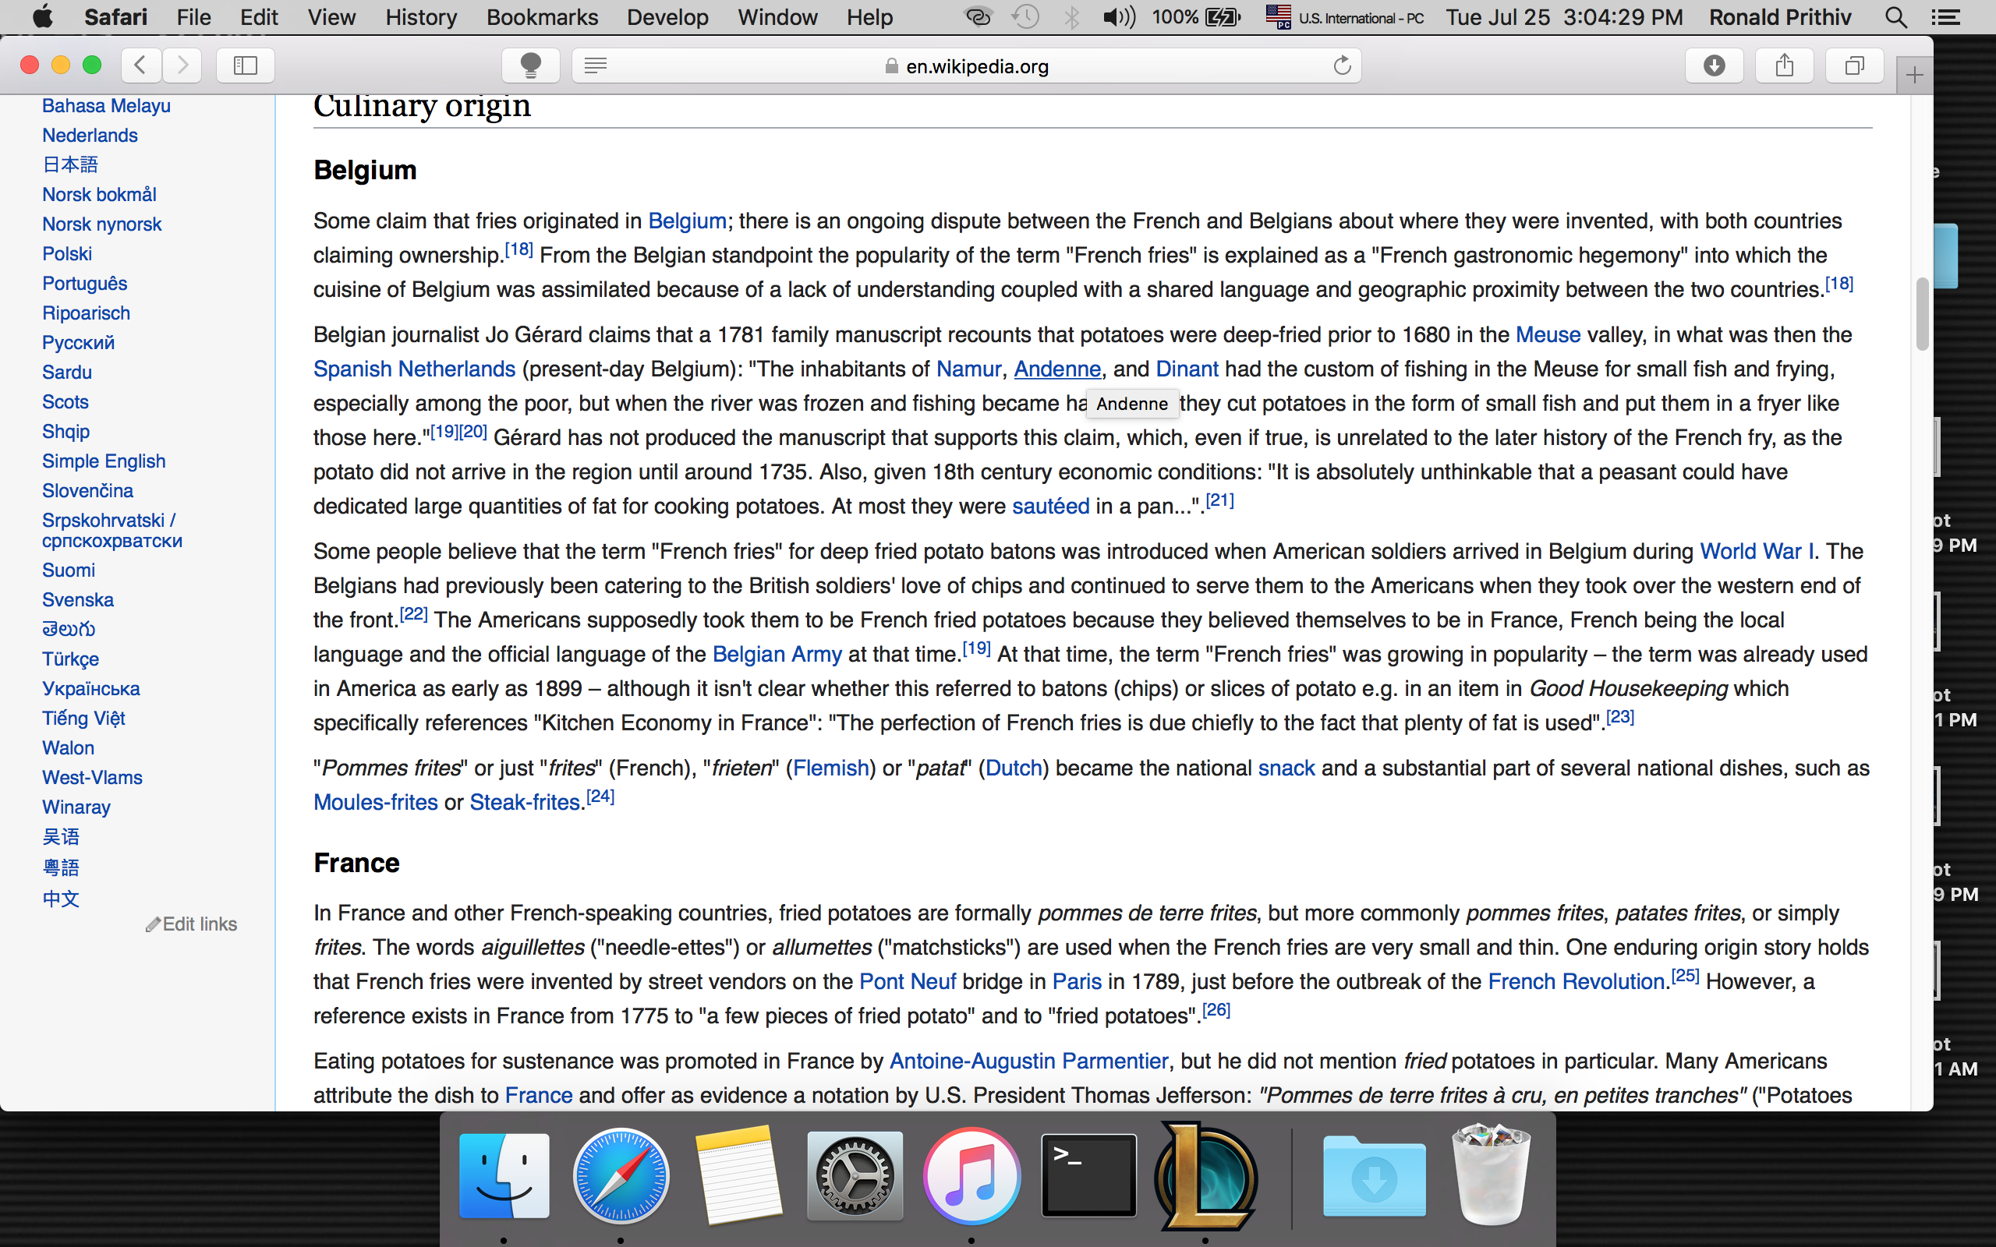Open the Bookmarks menu
This screenshot has height=1247, width=1996.
[542, 16]
